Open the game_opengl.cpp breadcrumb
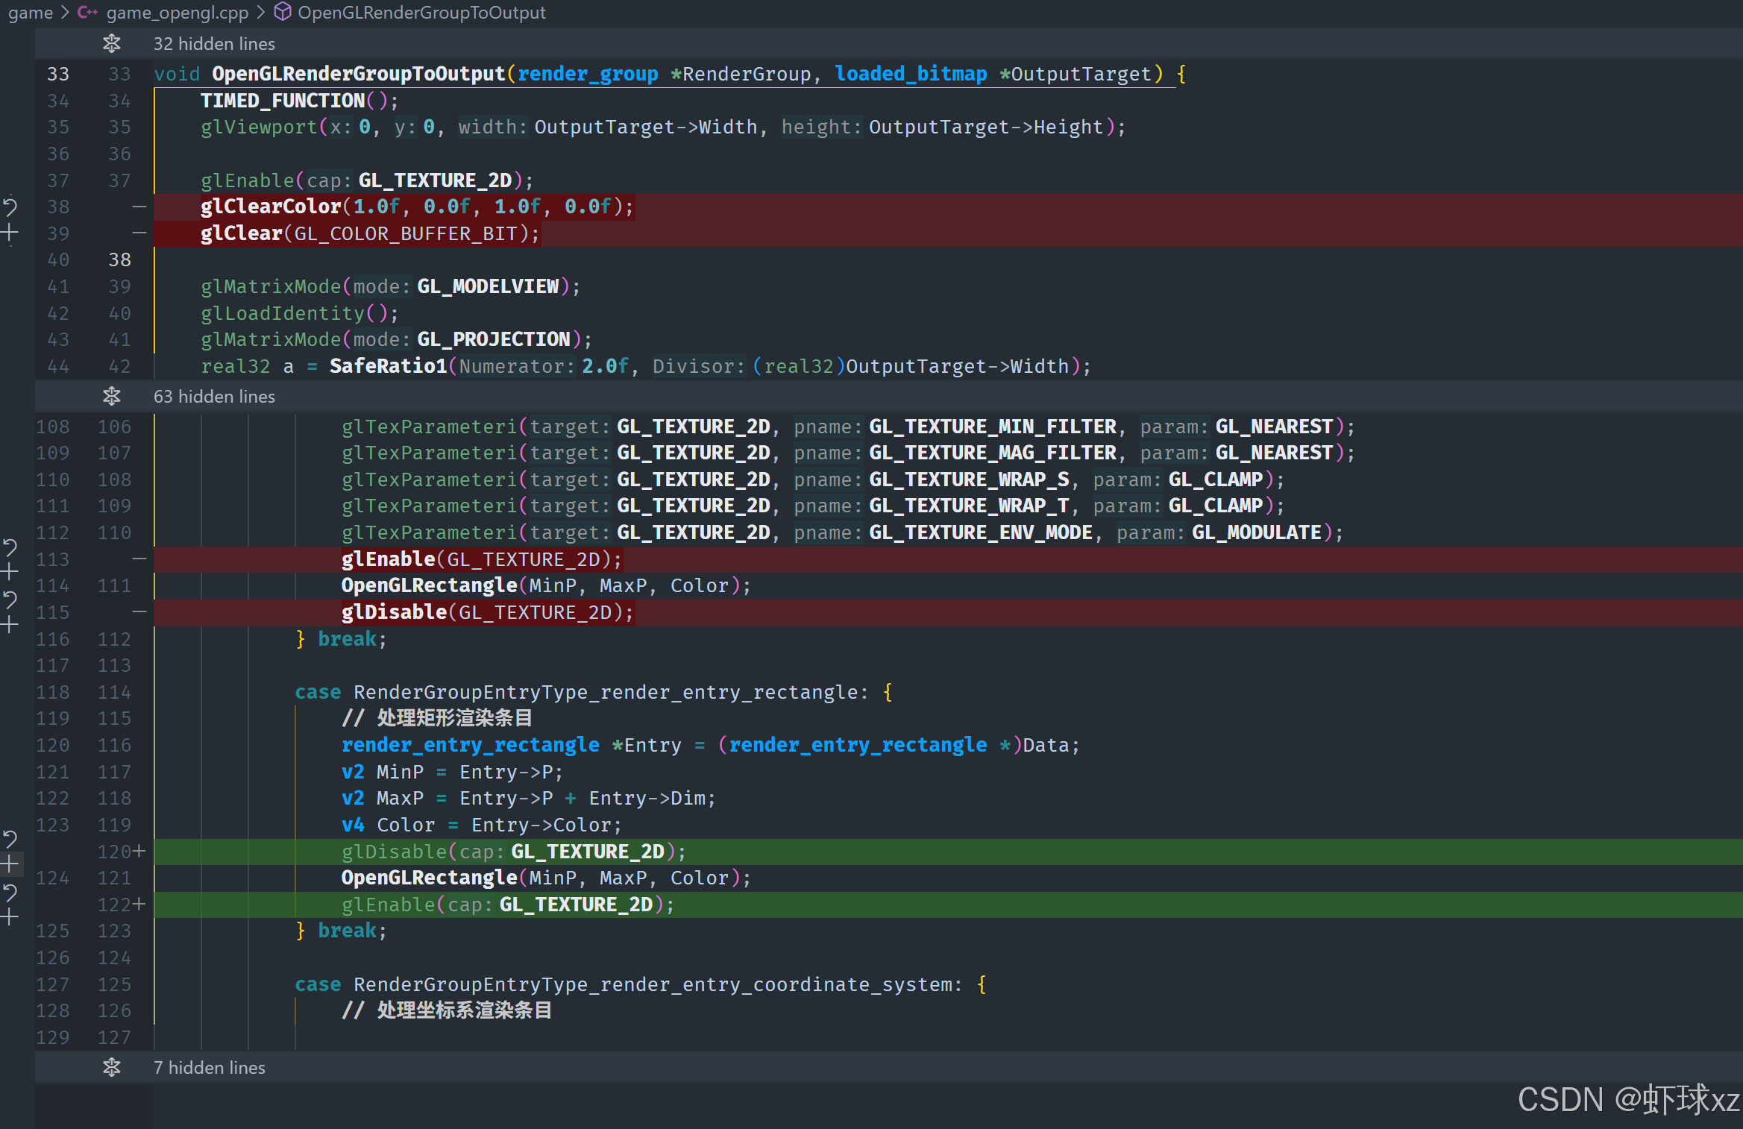Viewport: 1743px width, 1129px height. coord(177,13)
